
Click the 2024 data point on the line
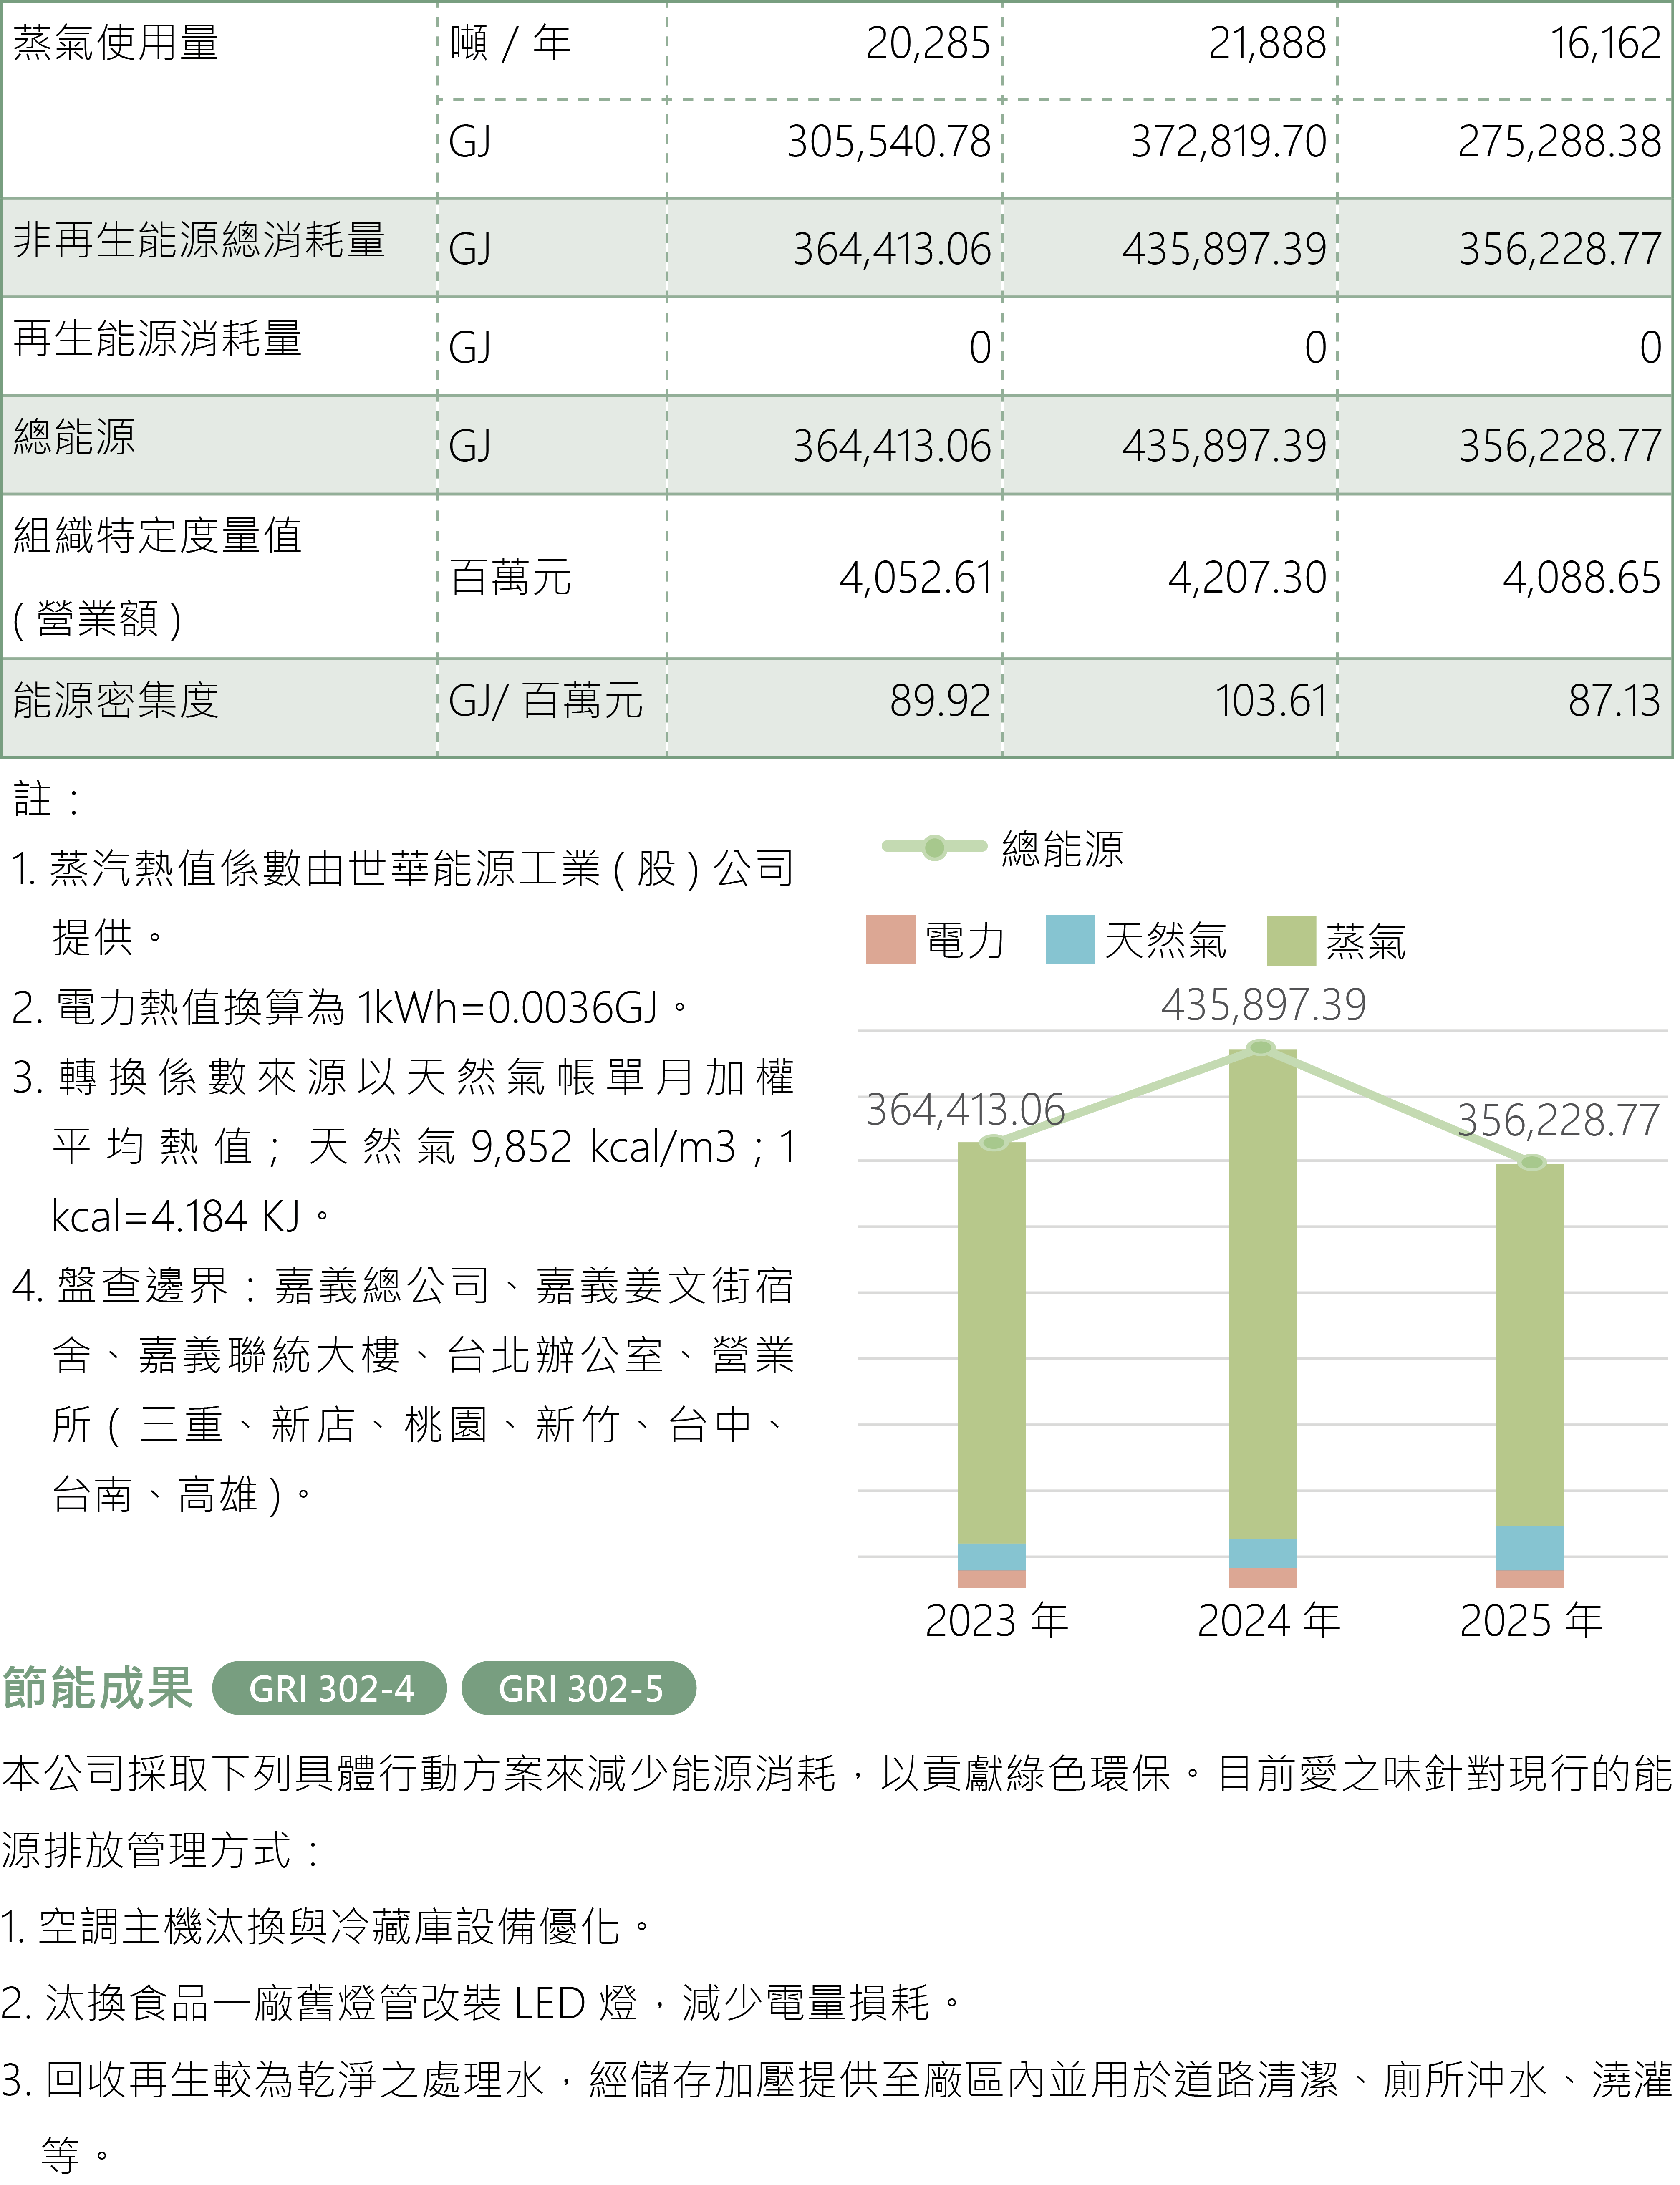pyautogui.click(x=1261, y=1047)
